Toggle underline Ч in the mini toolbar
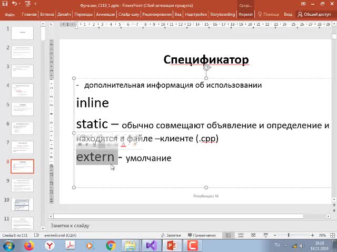The image size is (337, 252). tap(94, 144)
